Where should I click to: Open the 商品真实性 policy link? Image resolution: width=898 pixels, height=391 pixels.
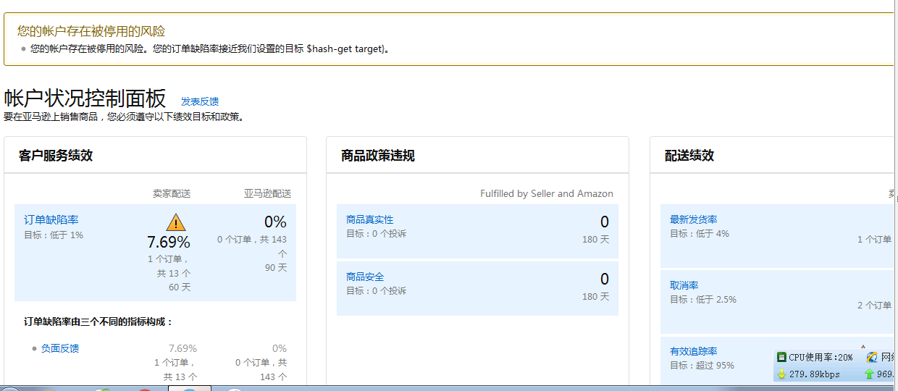pyautogui.click(x=370, y=220)
